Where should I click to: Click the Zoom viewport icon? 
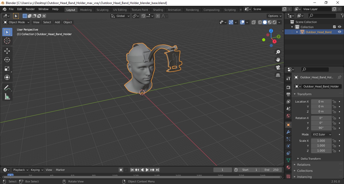click(x=278, y=52)
